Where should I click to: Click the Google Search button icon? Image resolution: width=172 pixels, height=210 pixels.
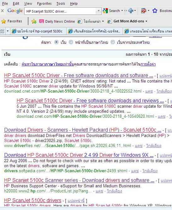105,11
